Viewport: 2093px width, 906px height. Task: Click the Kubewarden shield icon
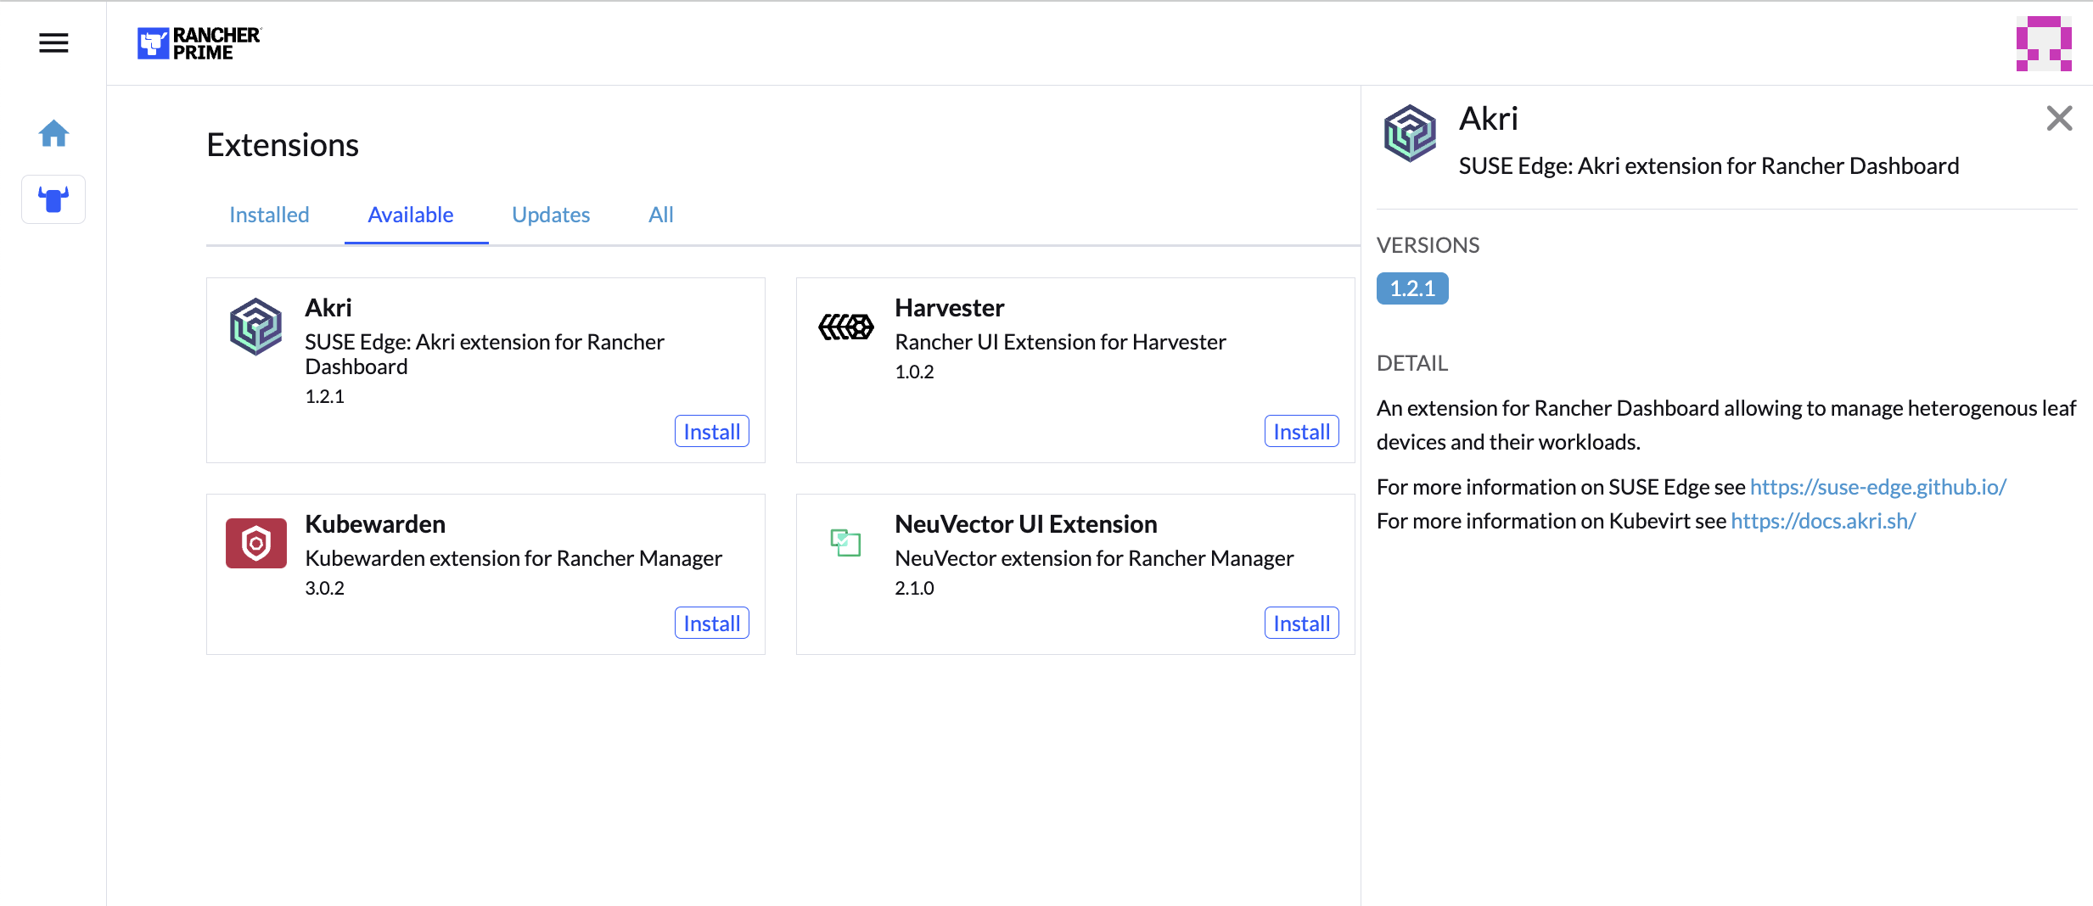tap(255, 543)
